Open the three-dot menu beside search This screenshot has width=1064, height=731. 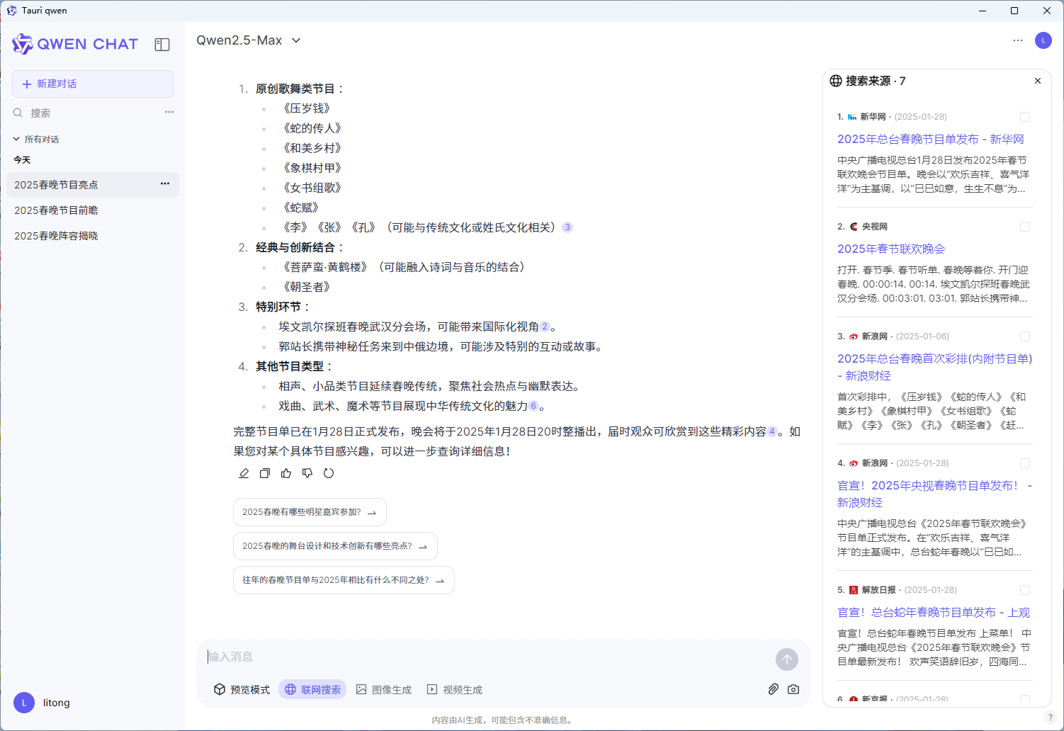coord(169,112)
